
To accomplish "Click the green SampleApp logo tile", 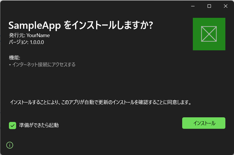I will click(209, 34).
